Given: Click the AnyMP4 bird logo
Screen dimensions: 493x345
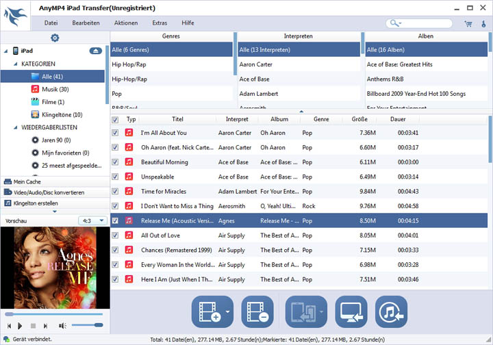Looking at the screenshot, I should pos(15,17).
